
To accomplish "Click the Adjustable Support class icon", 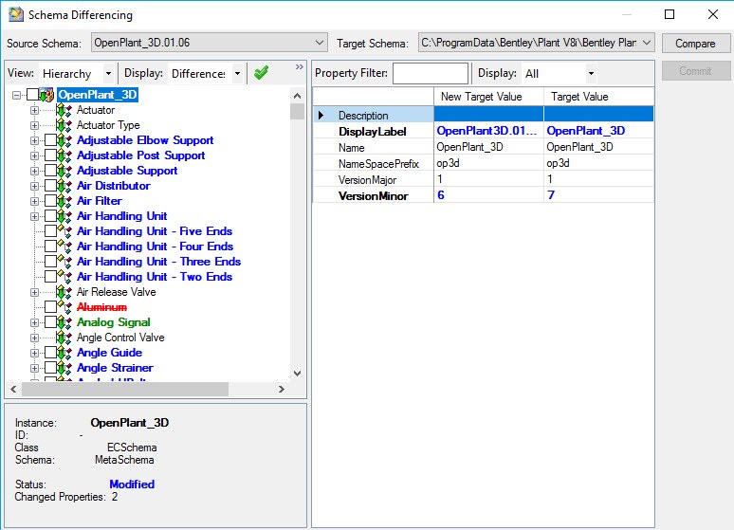I will pyautogui.click(x=64, y=171).
